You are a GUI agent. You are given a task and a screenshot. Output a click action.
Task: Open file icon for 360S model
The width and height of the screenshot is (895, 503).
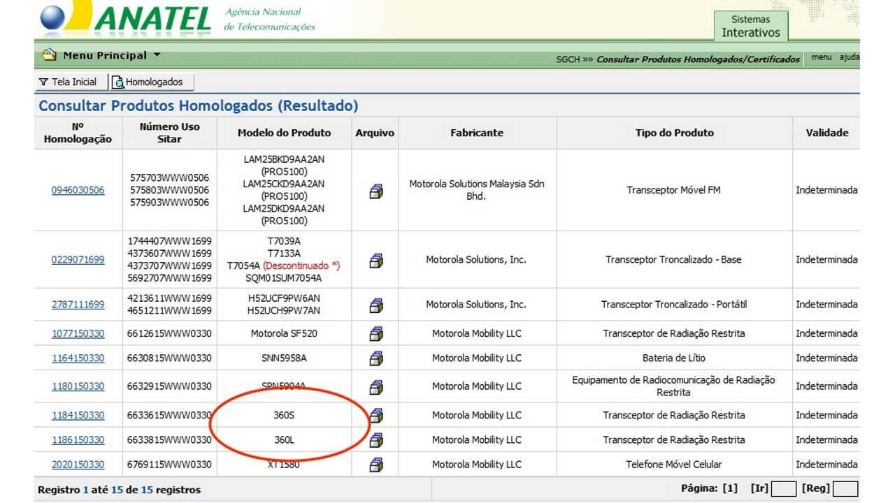375,416
